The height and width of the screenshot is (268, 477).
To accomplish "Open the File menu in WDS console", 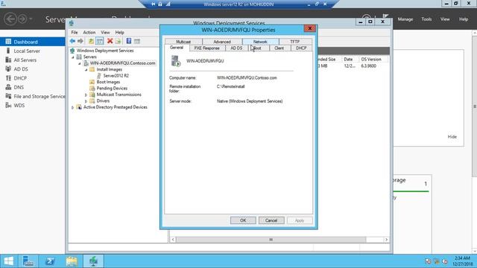I will (x=75, y=32).
